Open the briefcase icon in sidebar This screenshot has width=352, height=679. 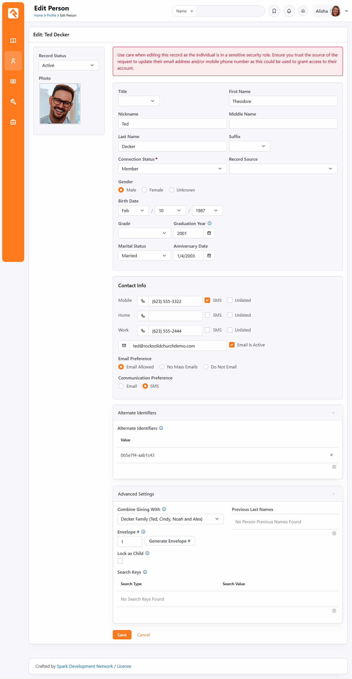[x=13, y=122]
